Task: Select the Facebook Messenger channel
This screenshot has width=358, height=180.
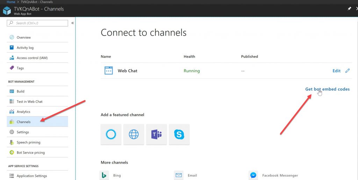Action: coord(253,175)
